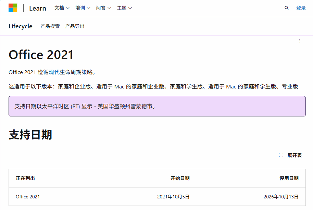Click the Microsoft logo icon
This screenshot has height=210, width=313.
12,7
